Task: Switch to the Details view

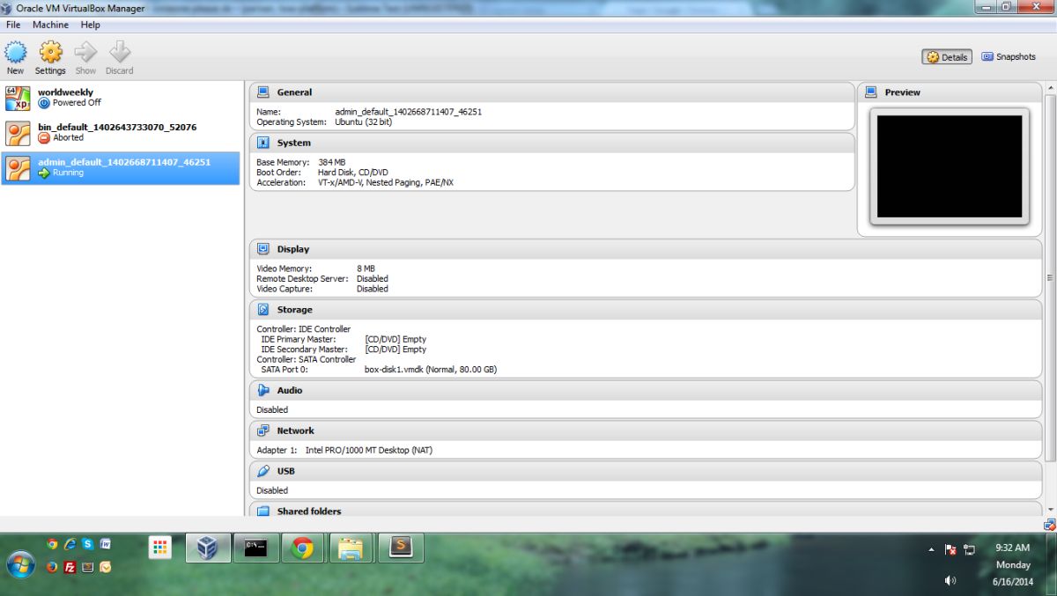Action: (x=947, y=57)
